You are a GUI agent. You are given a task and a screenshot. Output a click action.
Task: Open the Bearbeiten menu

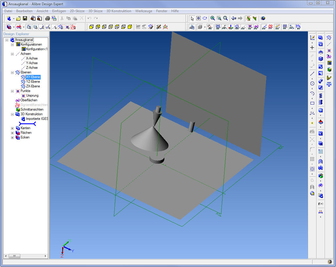[24, 11]
